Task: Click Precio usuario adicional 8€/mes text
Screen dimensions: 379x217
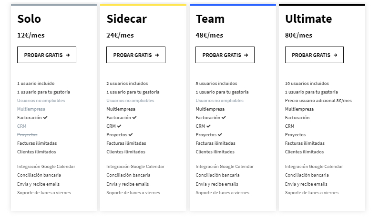Action: click(318, 101)
